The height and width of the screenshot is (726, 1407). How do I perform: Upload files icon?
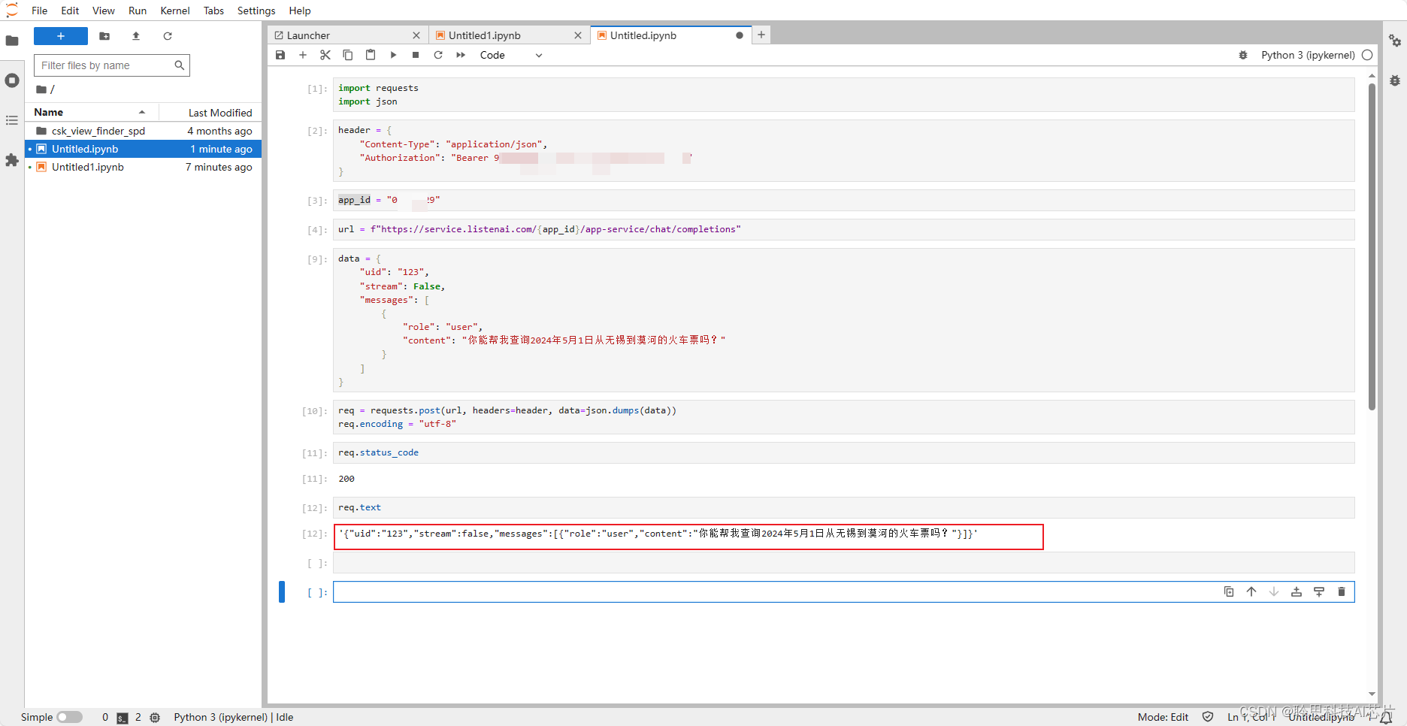136,36
